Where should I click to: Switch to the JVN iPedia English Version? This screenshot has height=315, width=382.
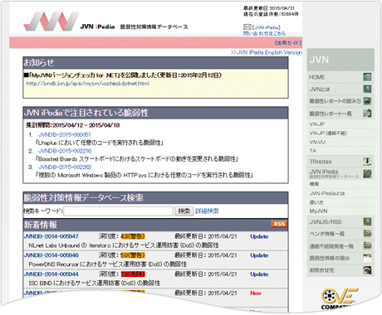(267, 52)
